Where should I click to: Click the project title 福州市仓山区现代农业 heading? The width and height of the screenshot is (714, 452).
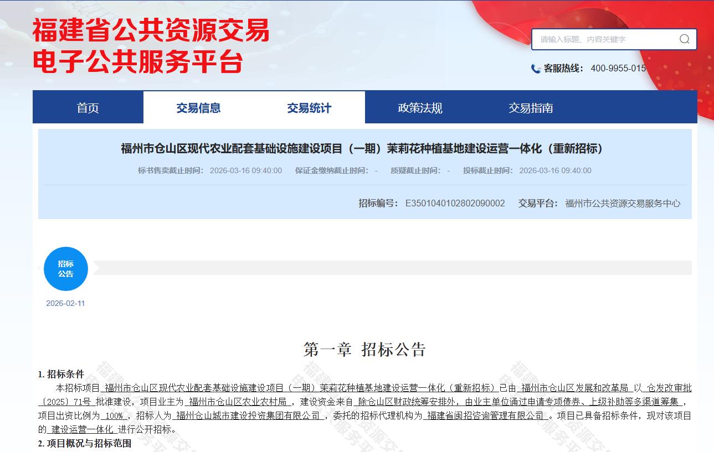pyautogui.click(x=362, y=148)
